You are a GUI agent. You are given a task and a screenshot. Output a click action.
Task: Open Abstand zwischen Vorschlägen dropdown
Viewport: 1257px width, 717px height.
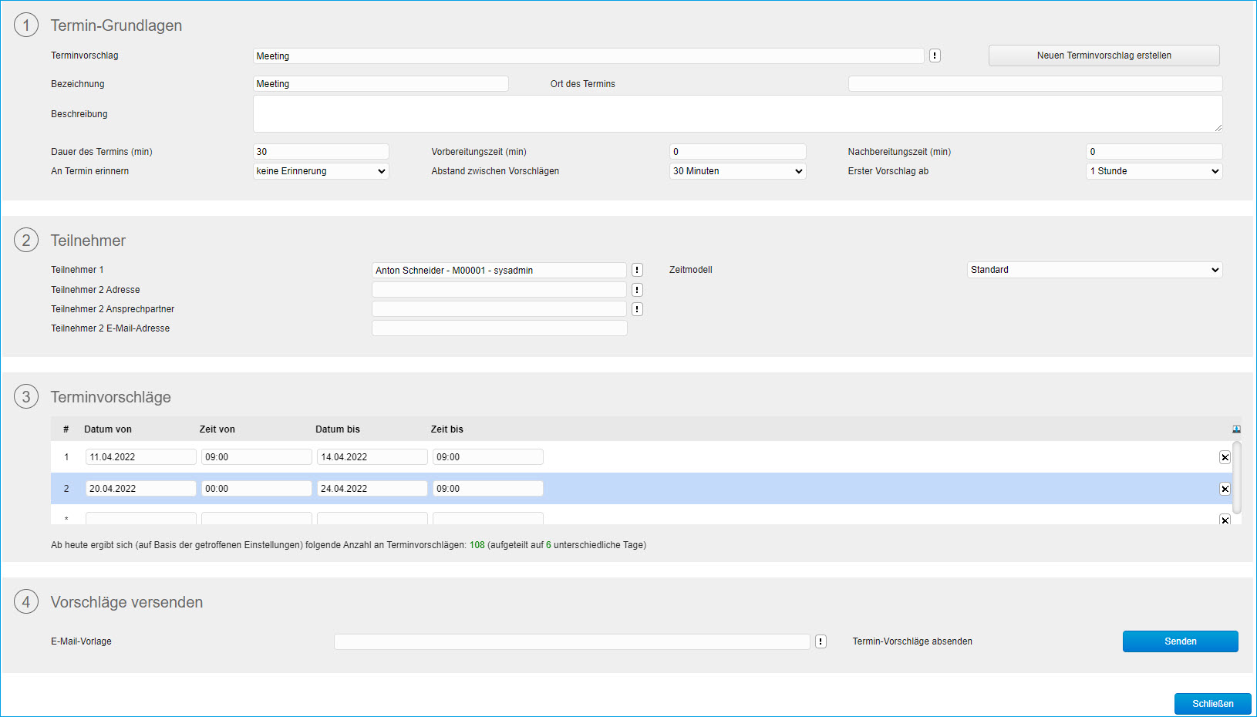738,171
